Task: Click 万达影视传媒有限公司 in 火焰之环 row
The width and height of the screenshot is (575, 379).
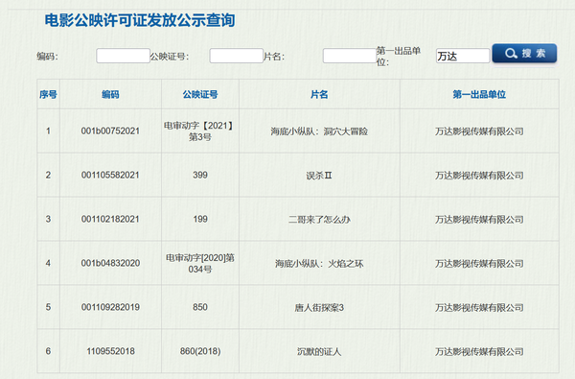Action: [479, 264]
